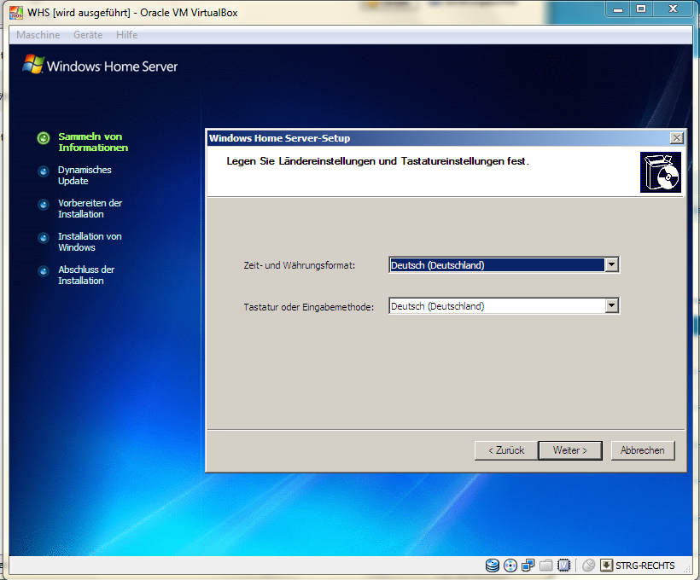The width and height of the screenshot is (700, 580).
Task: Click the 'Vorbereiten der Installation' step text
Action: (x=90, y=208)
